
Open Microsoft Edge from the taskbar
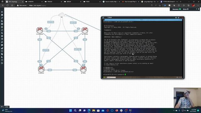tap(89, 110)
